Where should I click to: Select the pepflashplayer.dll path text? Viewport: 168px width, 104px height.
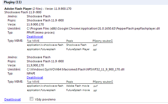[93, 28]
